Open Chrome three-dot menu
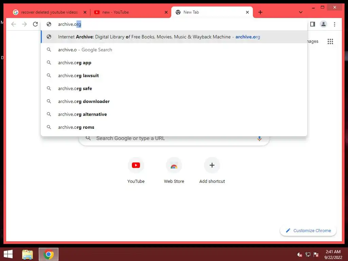This screenshot has width=348, height=261. [x=334, y=24]
